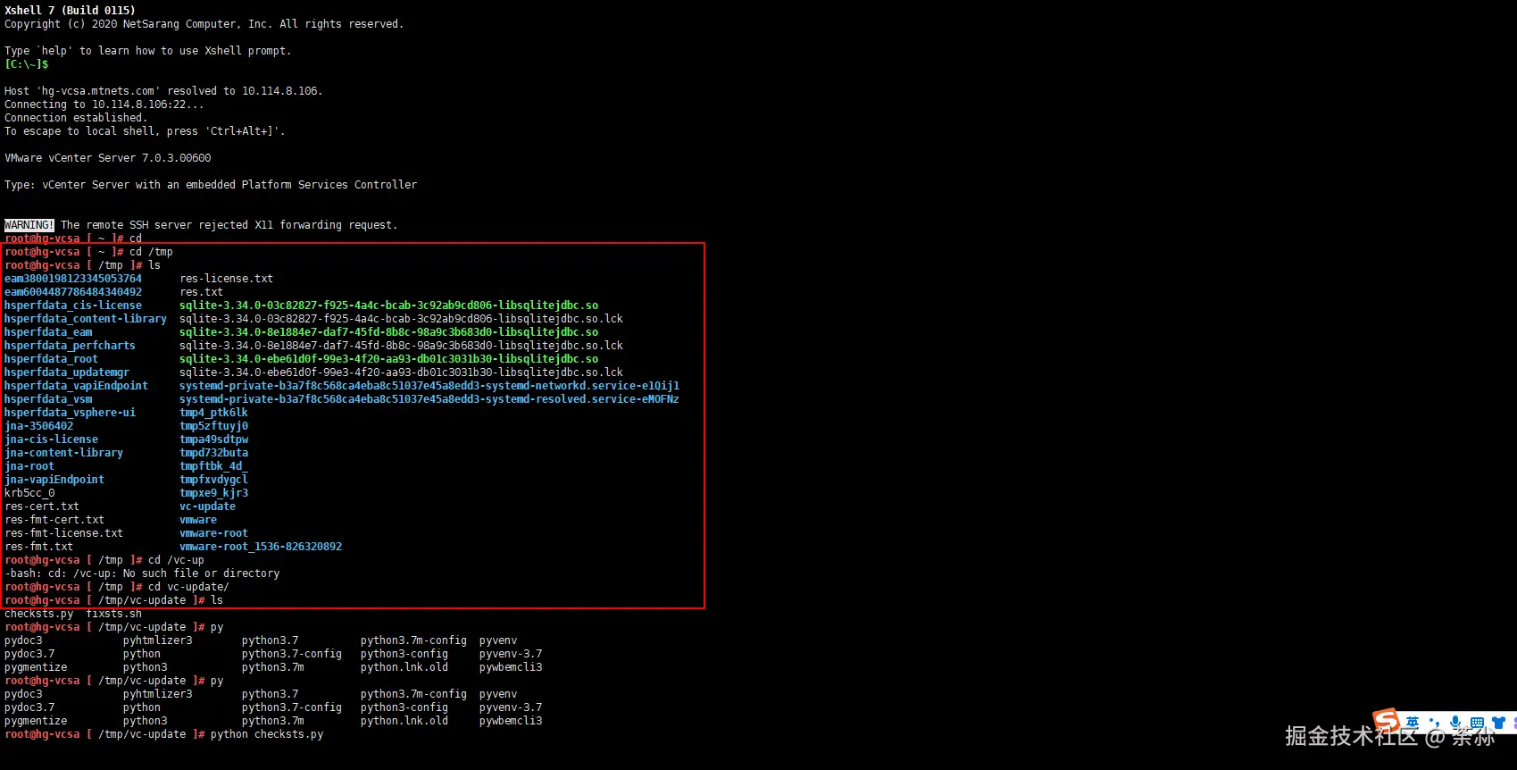The height and width of the screenshot is (770, 1517).
Task: Open the IME skin shirt icon
Action: click(1499, 723)
